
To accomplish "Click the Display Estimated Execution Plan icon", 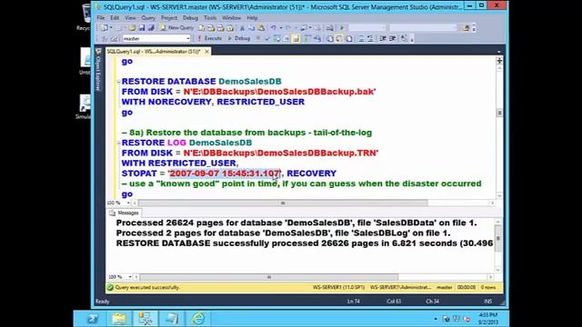I will coord(276,38).
